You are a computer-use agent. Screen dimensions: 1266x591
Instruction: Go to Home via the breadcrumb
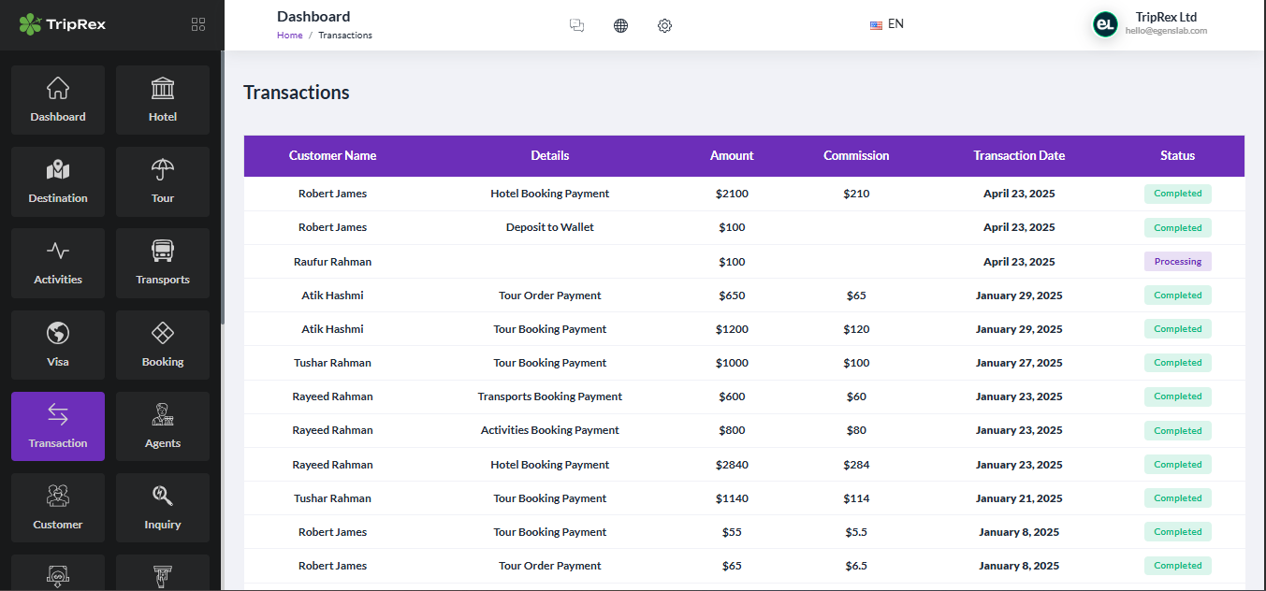289,35
